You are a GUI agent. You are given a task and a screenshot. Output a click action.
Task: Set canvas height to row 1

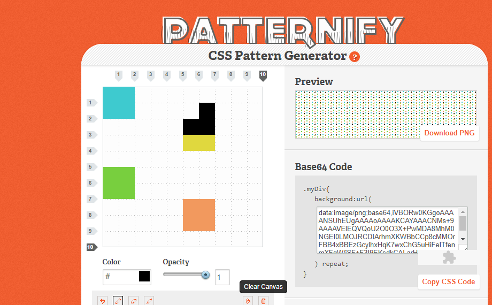tap(92, 102)
